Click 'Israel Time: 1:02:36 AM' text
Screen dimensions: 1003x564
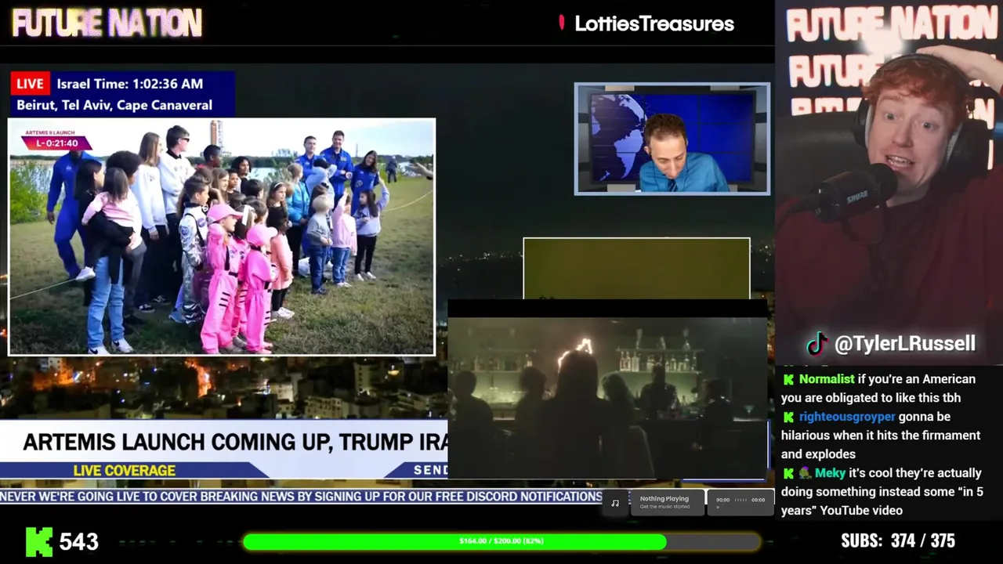129,84
